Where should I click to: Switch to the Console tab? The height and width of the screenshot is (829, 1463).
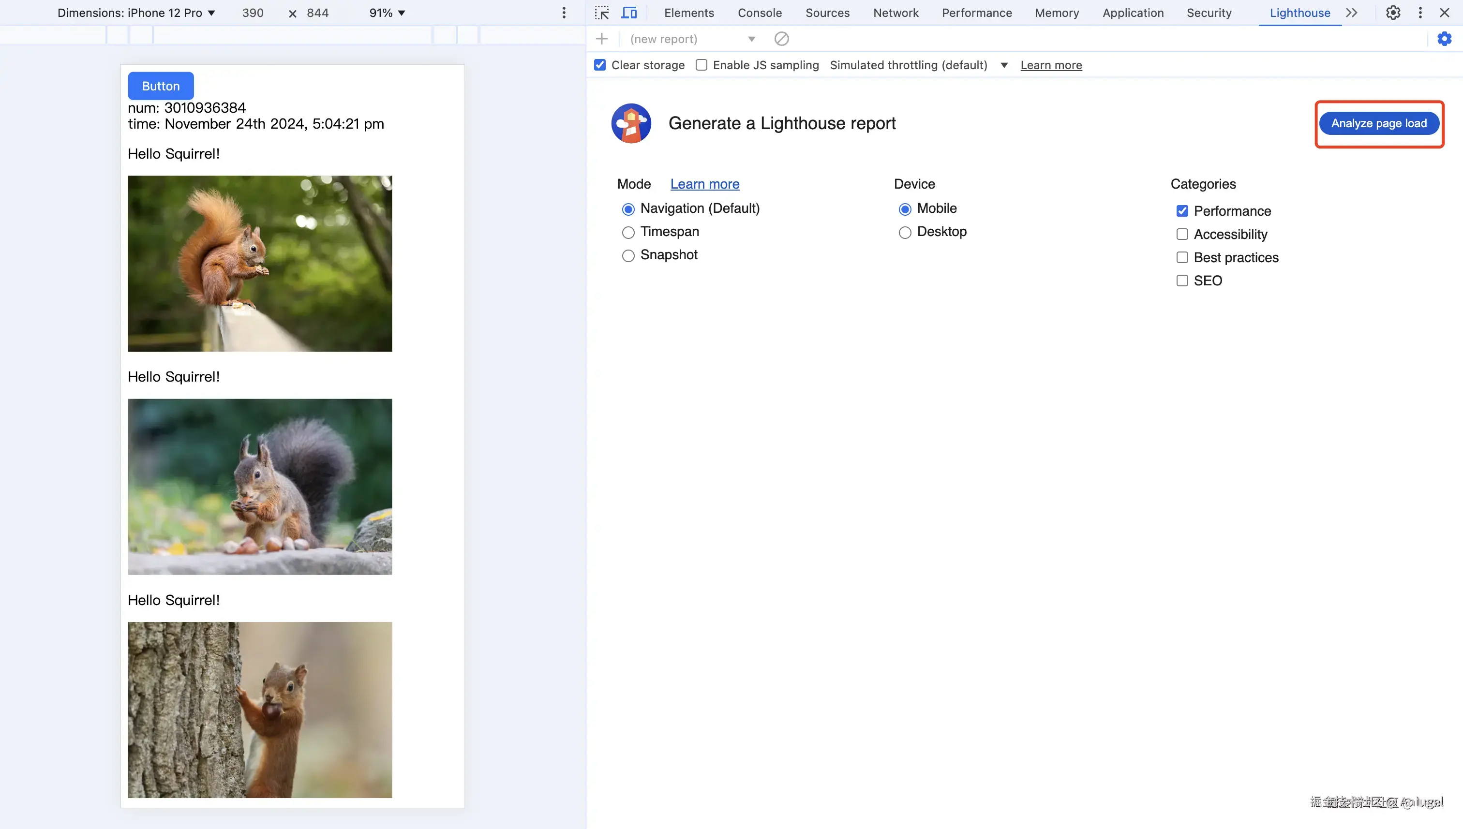click(x=759, y=13)
